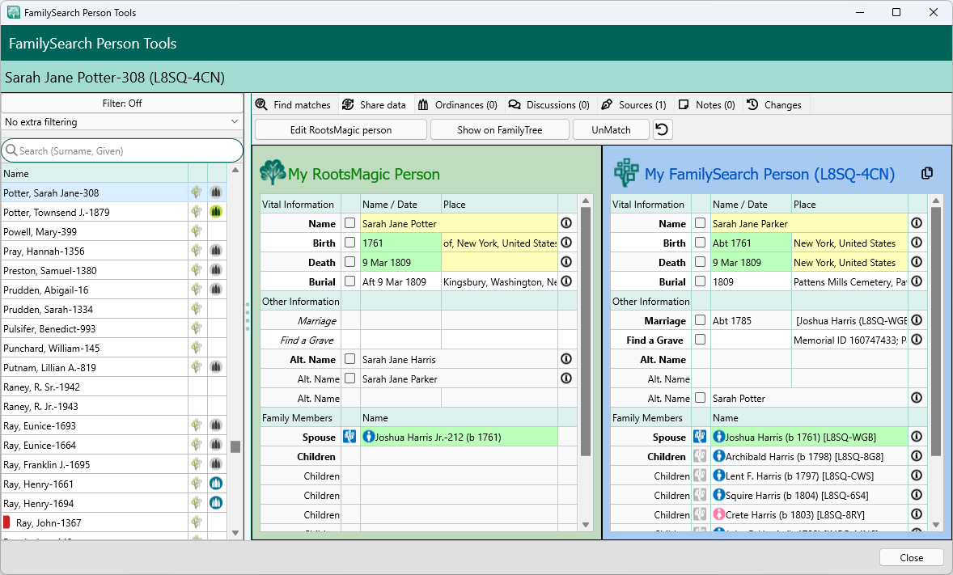Open the Find matches tab
953x575 pixels.
(294, 105)
